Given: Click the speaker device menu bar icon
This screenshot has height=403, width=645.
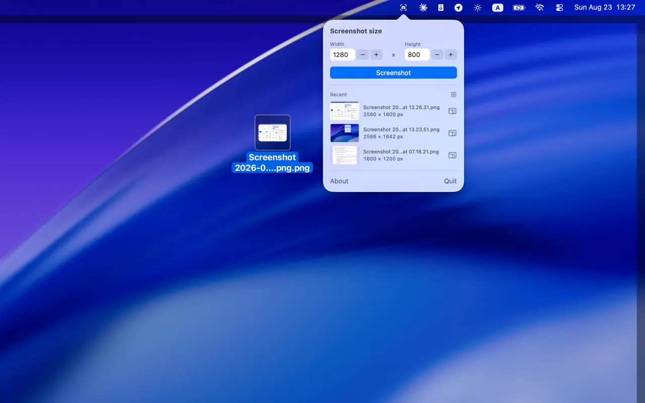Looking at the screenshot, I should (x=441, y=8).
